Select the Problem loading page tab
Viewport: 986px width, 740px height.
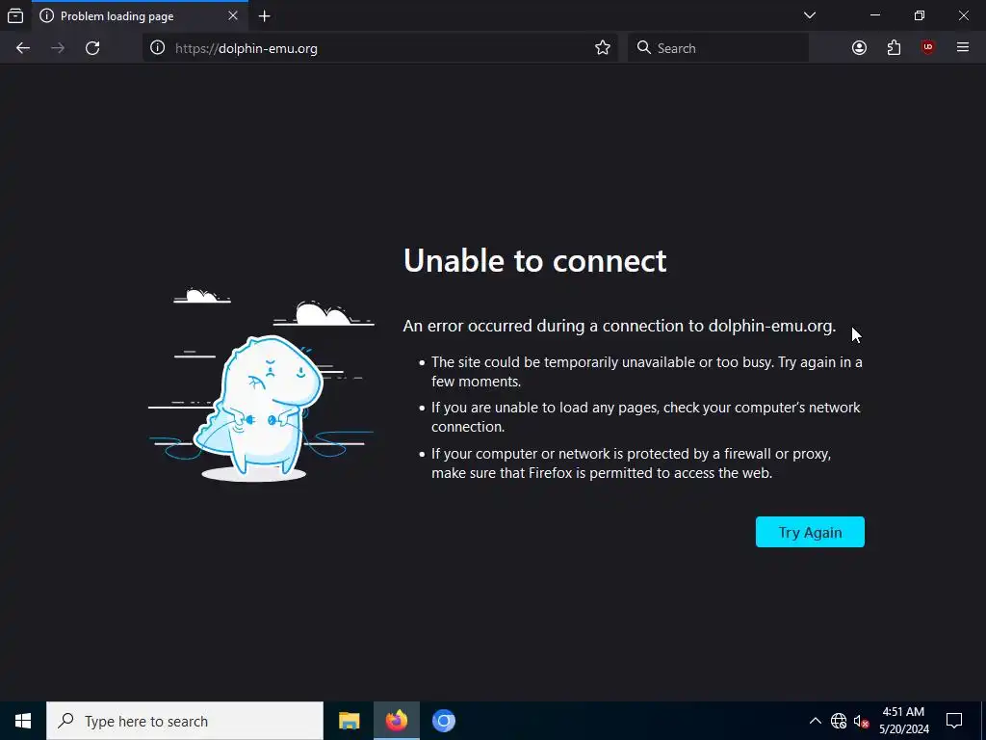point(140,15)
